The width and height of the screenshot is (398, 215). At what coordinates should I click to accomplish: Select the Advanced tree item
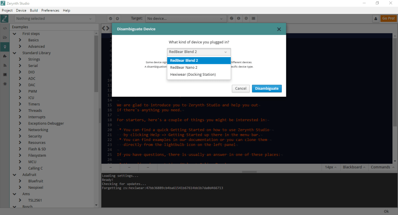click(37, 46)
